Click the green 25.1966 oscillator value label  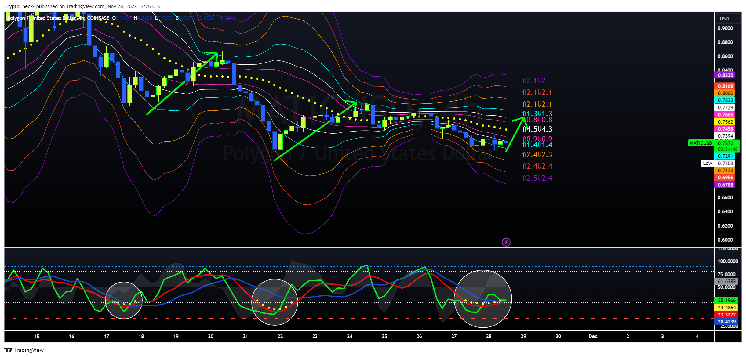tap(726, 300)
